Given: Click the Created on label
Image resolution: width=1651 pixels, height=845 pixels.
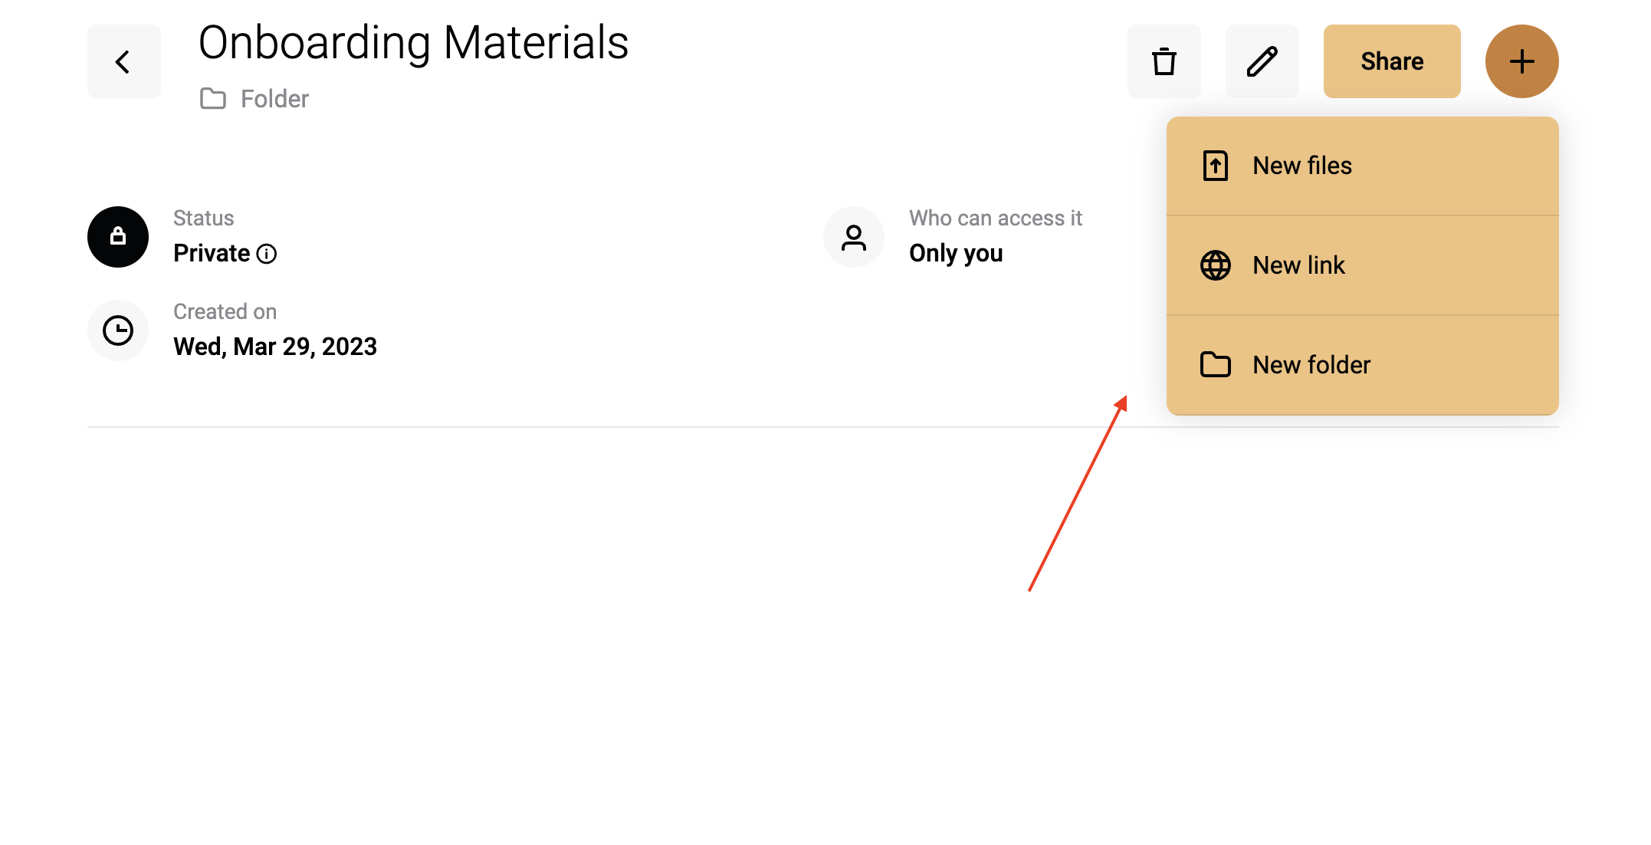Looking at the screenshot, I should 225,312.
